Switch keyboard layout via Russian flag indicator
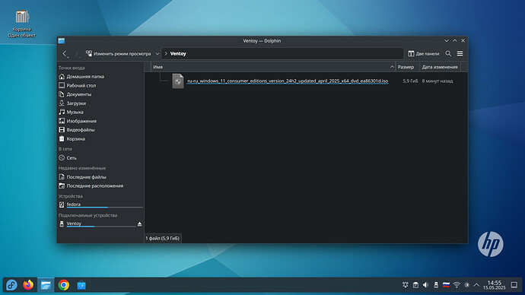Viewport: 525px width, 295px height. tap(446, 285)
